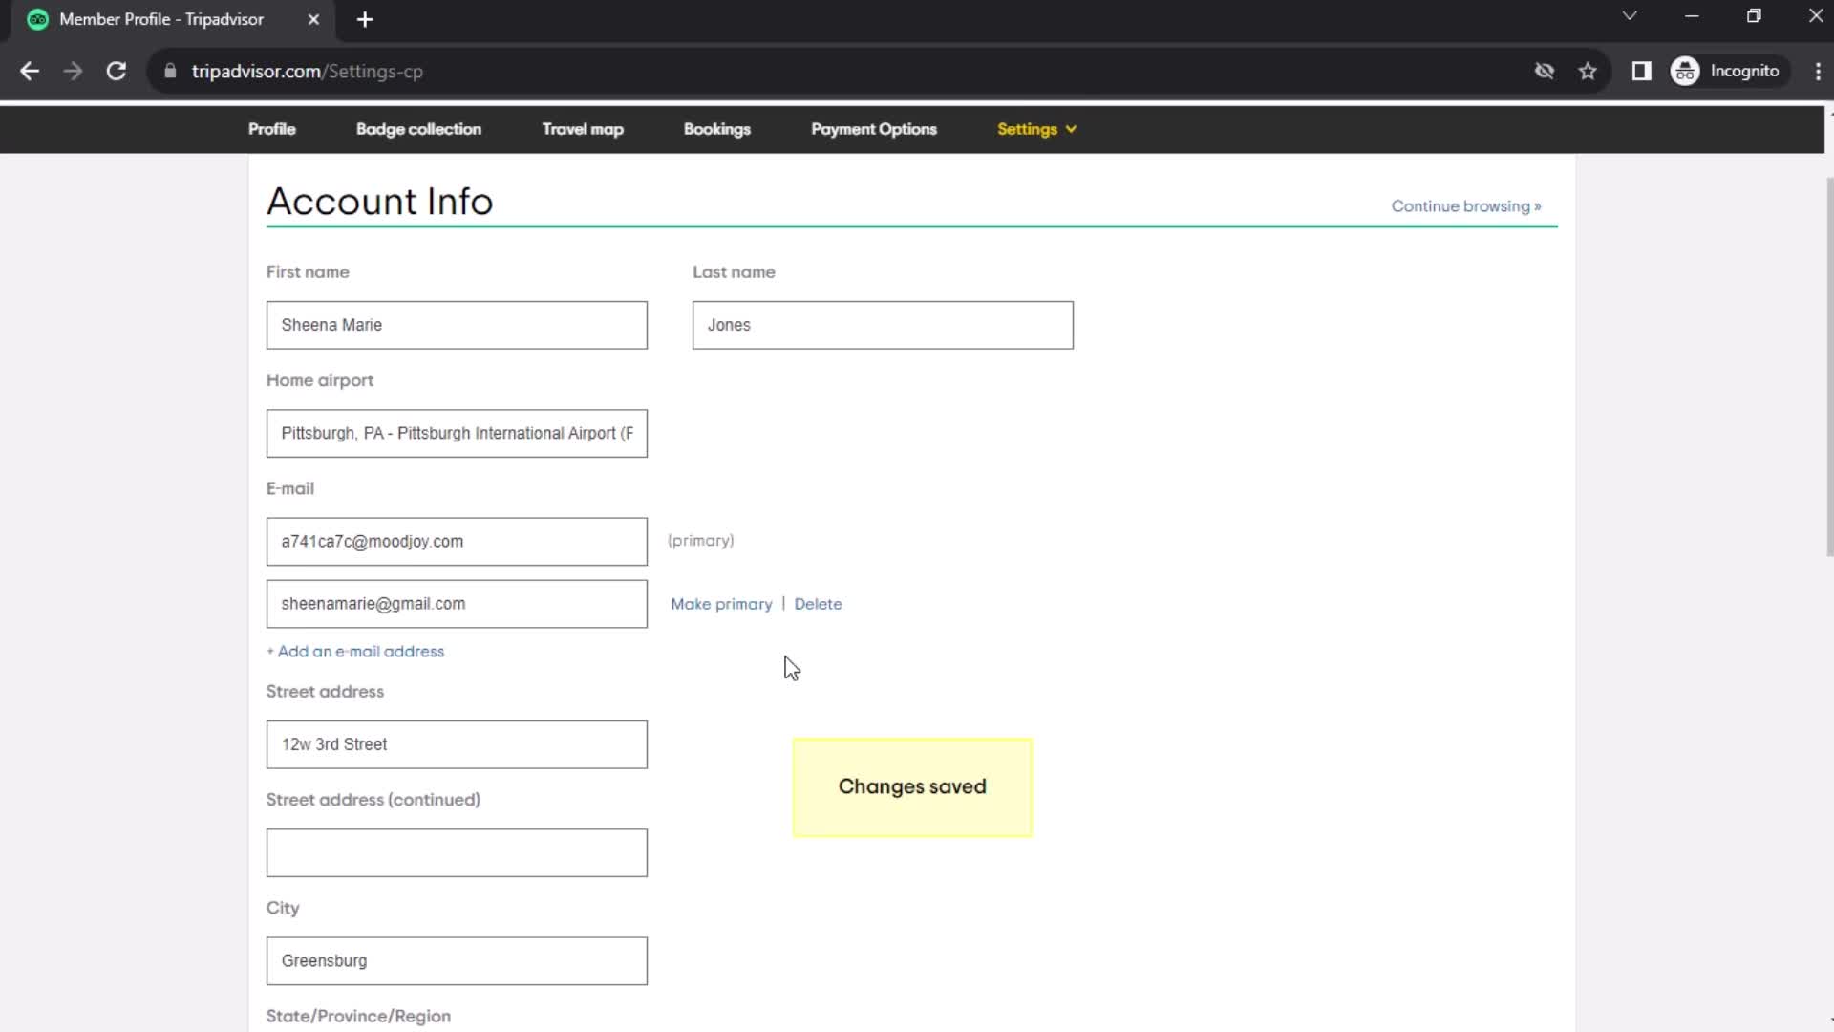
Task: Click the Changes saved notification
Action: (x=912, y=787)
